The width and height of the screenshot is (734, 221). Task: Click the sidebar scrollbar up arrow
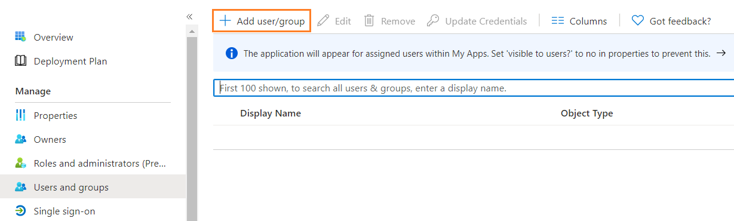(x=192, y=30)
